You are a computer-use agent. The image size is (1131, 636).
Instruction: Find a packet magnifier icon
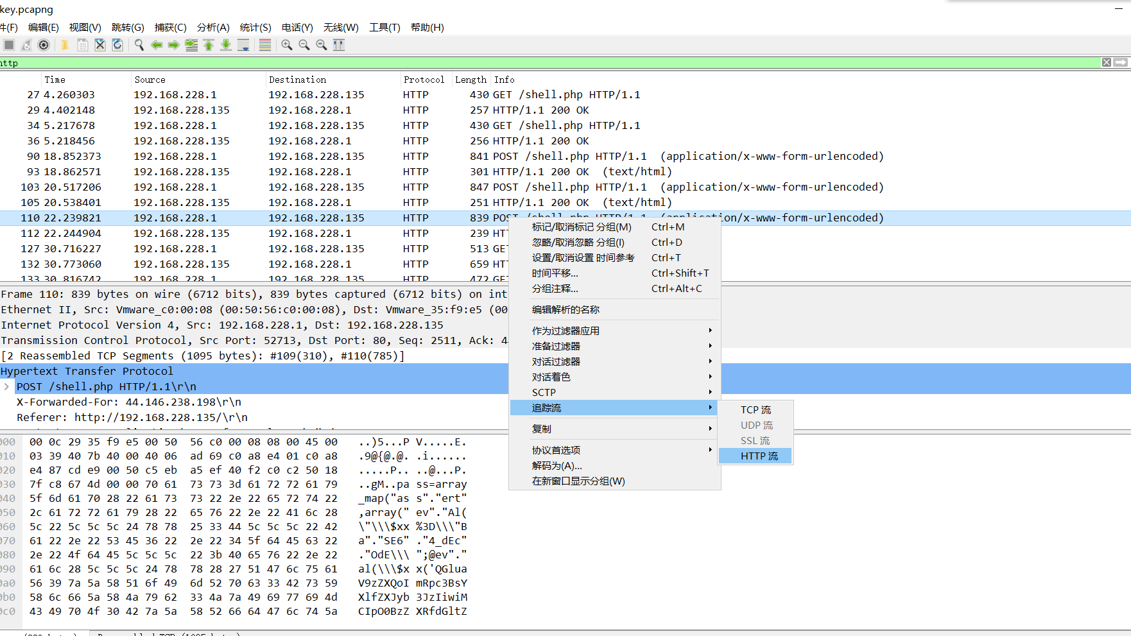139,45
